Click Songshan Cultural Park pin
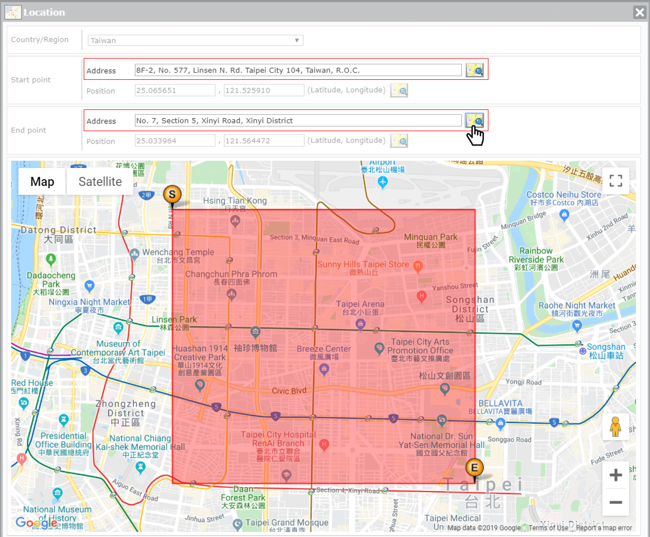This screenshot has height=537, width=650. click(445, 389)
